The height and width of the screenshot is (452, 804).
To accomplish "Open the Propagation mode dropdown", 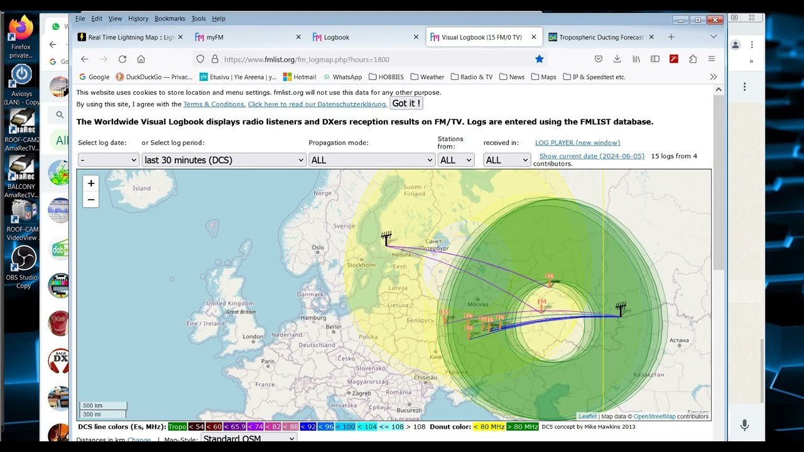I will [372, 160].
